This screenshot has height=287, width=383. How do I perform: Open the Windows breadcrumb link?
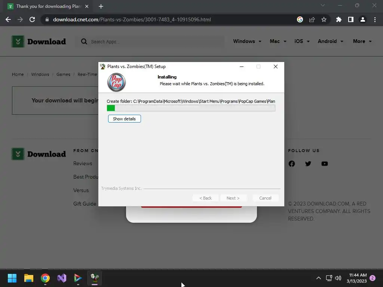tap(40, 74)
